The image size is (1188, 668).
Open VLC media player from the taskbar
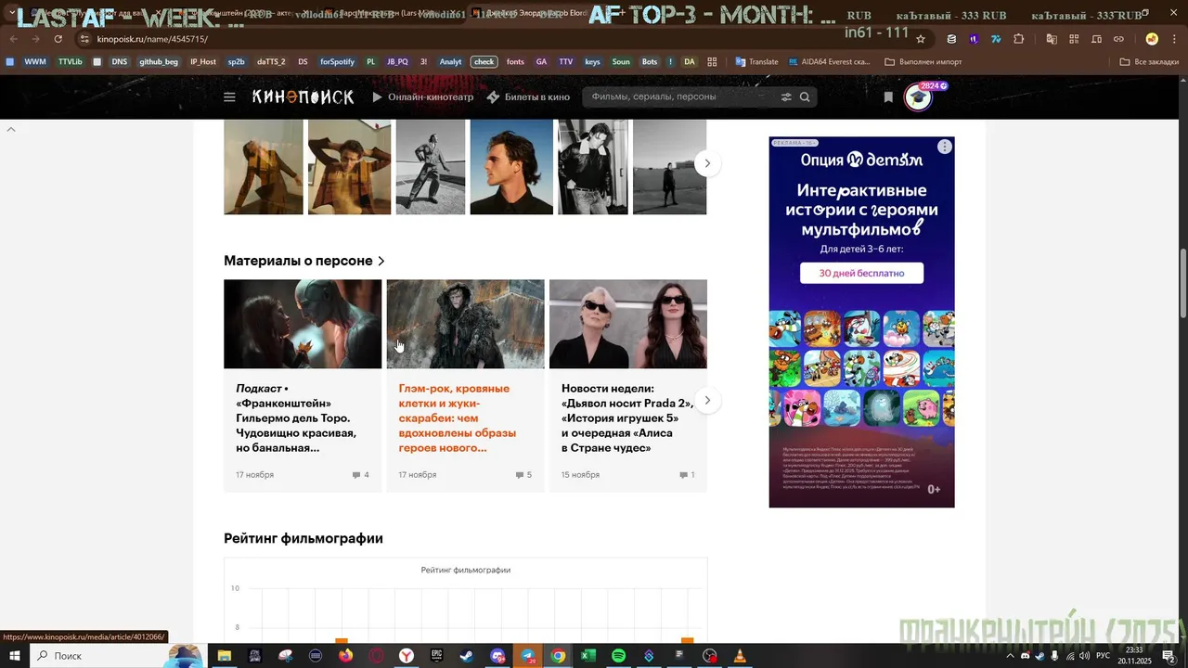click(740, 656)
